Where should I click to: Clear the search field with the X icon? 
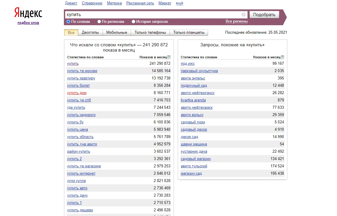pyautogui.click(x=244, y=14)
